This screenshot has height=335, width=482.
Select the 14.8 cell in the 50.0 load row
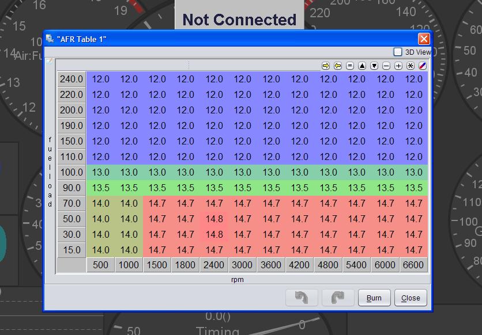[214, 219]
